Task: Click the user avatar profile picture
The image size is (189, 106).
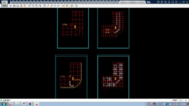Action: (5, 4)
